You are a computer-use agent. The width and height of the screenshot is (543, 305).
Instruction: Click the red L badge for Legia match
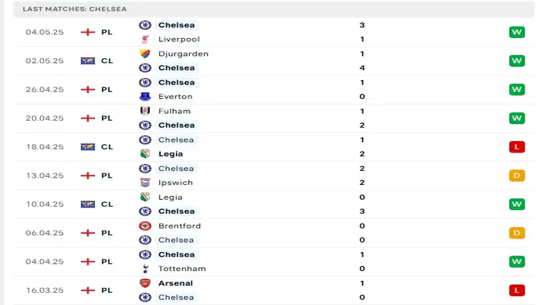click(517, 147)
